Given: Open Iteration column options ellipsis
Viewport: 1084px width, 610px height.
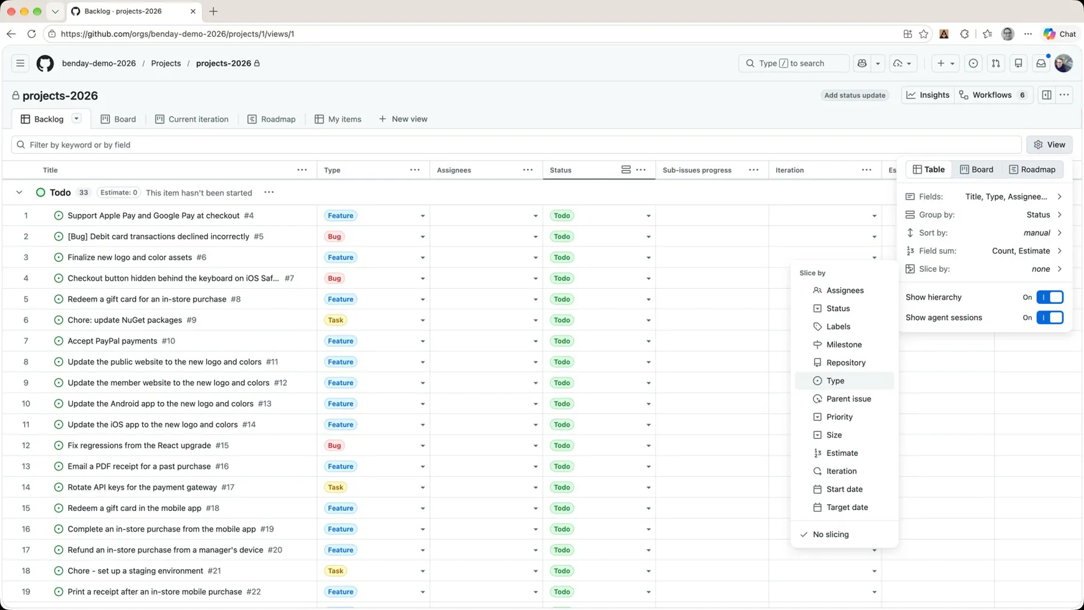Looking at the screenshot, I should click(x=866, y=170).
